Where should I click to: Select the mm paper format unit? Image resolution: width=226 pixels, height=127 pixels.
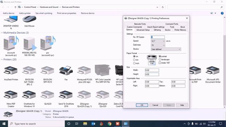coord(134,60)
